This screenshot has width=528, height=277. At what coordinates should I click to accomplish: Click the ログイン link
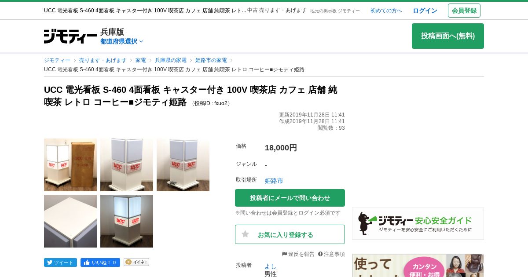pyautogui.click(x=425, y=11)
